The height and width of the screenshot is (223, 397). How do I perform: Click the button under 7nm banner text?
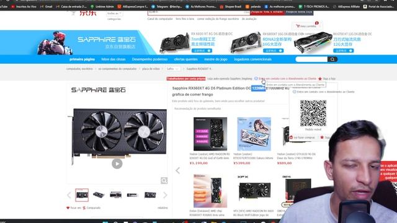202,51
